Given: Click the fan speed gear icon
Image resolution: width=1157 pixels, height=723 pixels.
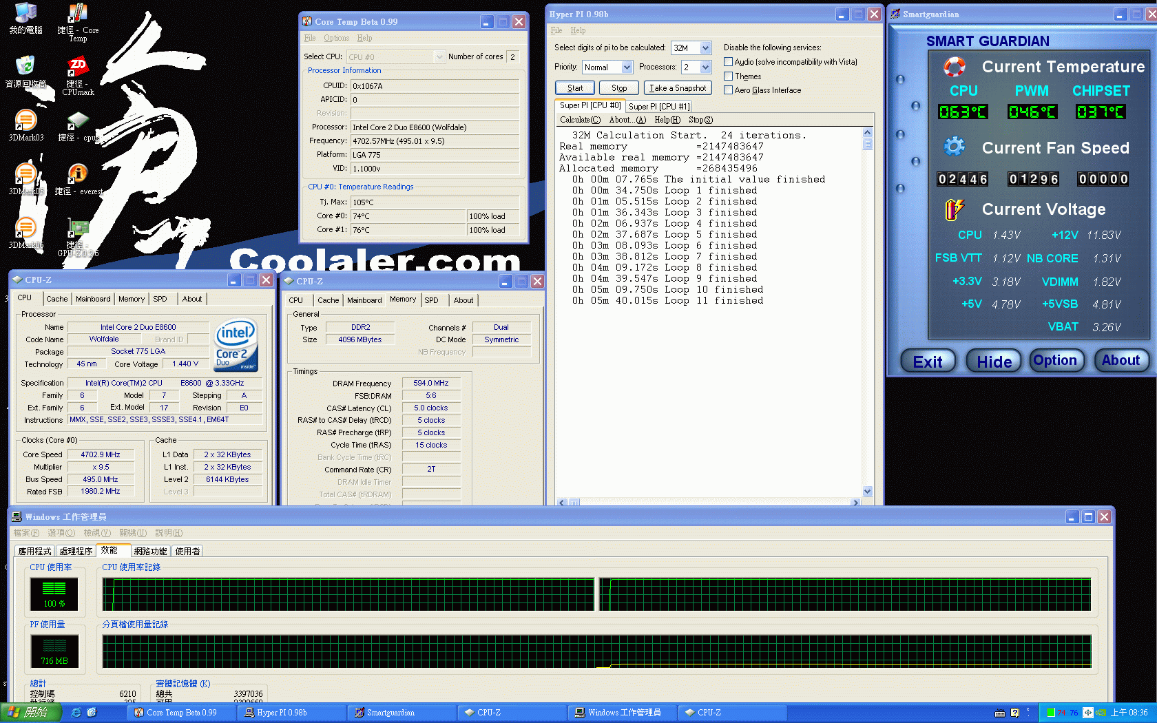Looking at the screenshot, I should 954,147.
